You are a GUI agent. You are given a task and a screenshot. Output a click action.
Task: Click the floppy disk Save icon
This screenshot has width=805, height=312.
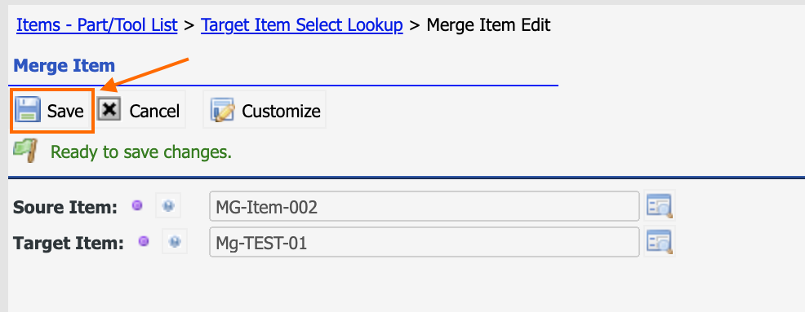[x=27, y=110]
